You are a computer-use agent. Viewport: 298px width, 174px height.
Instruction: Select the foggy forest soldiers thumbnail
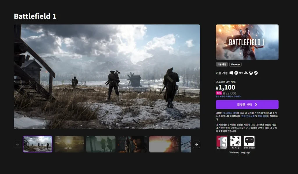pyautogui.click(x=101, y=144)
